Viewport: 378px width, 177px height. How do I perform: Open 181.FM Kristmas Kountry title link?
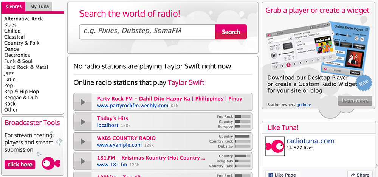coord(151,158)
